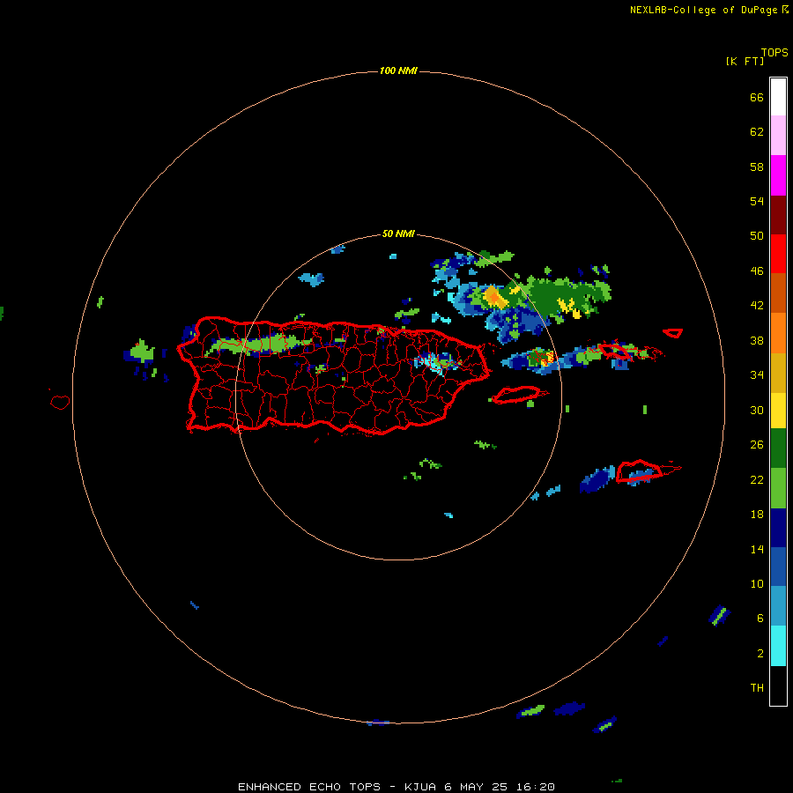Click the light blue 14 K FT swatch

(778, 606)
